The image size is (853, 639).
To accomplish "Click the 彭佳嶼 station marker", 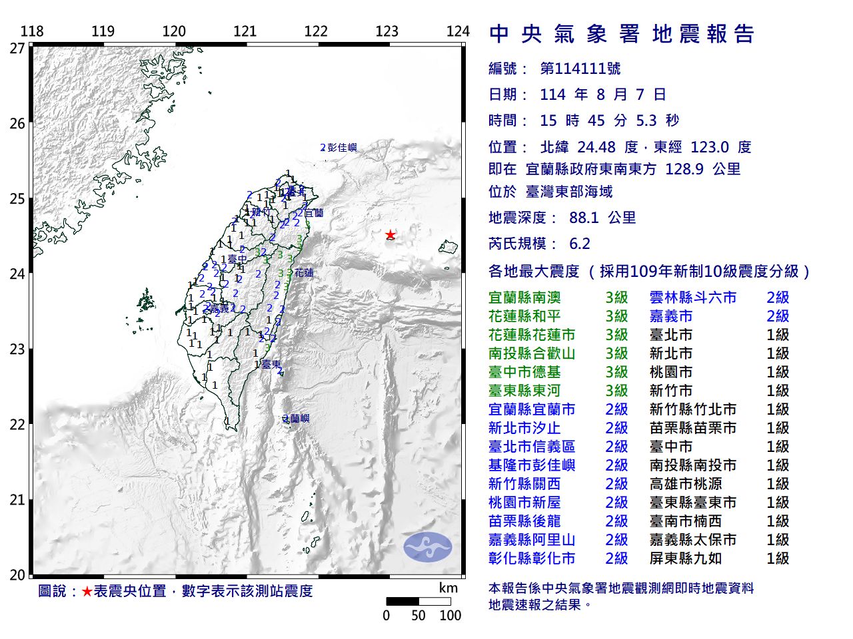I will click(337, 148).
